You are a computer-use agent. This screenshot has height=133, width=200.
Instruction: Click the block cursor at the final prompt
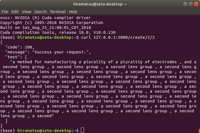point(83,131)
